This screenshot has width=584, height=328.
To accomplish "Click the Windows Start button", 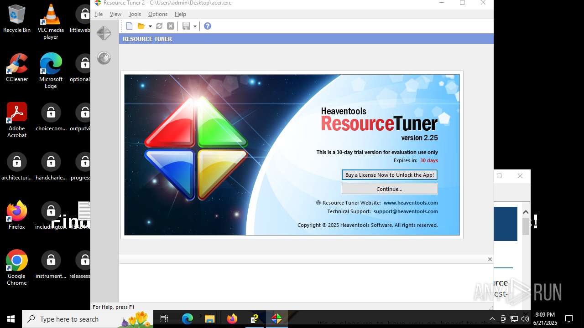I will click(x=11, y=319).
